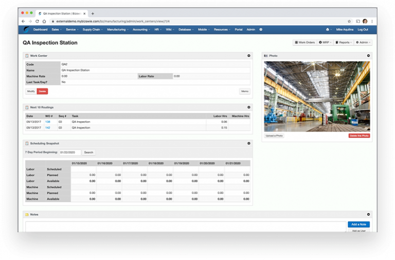Click the QA2 code value
The width and height of the screenshot is (395, 260).
click(x=64, y=64)
